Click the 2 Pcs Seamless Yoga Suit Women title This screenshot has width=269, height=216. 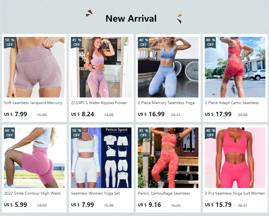click(235, 194)
